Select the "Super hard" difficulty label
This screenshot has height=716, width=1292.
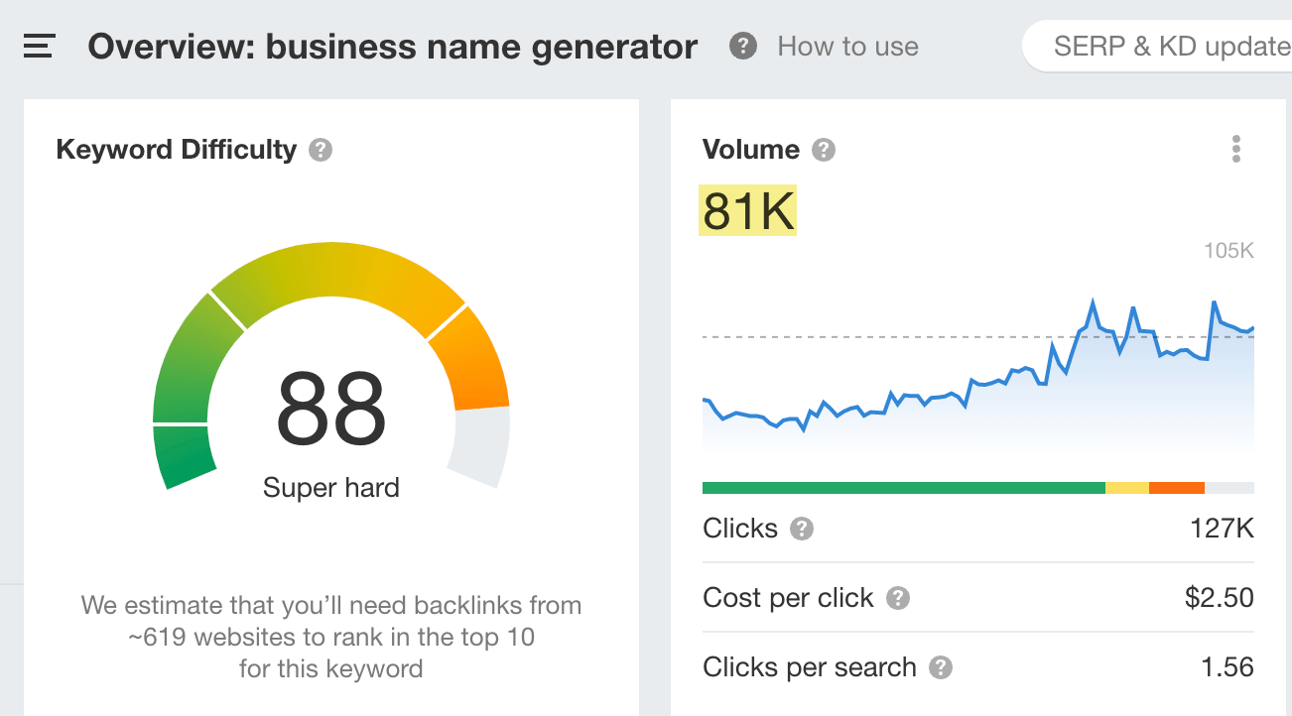[330, 487]
